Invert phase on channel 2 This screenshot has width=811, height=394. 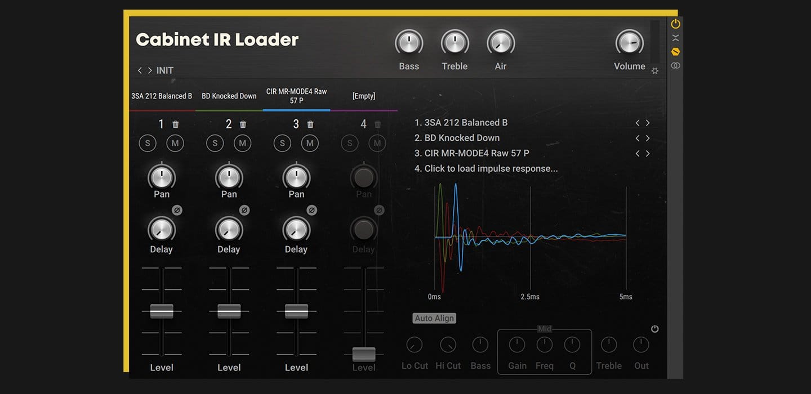(244, 210)
